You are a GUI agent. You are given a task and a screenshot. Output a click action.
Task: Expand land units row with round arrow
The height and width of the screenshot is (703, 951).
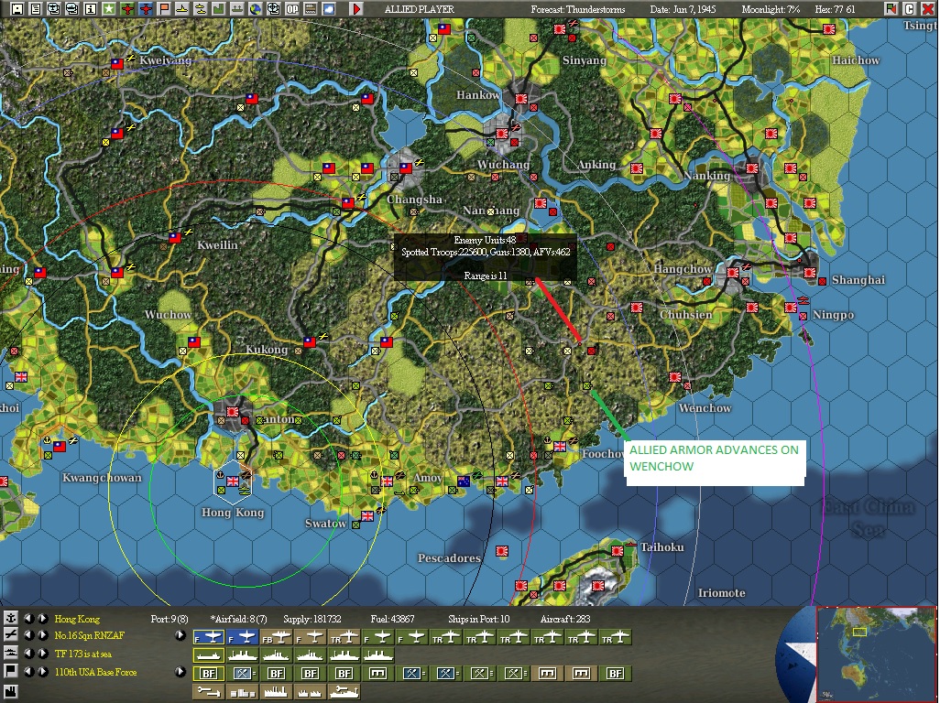point(180,672)
